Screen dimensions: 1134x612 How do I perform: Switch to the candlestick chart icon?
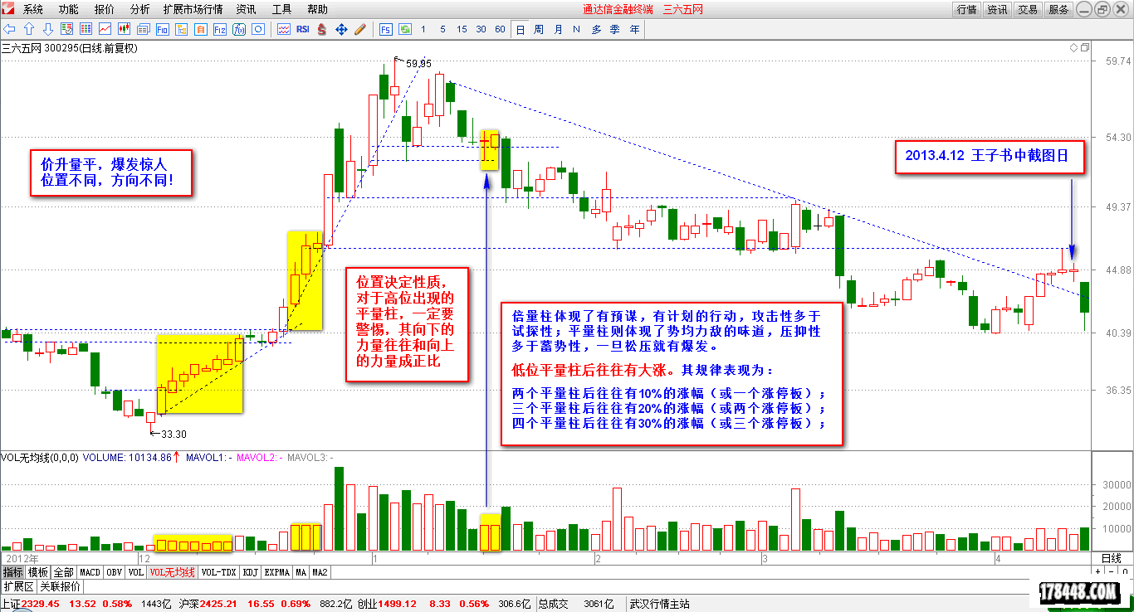click(124, 29)
